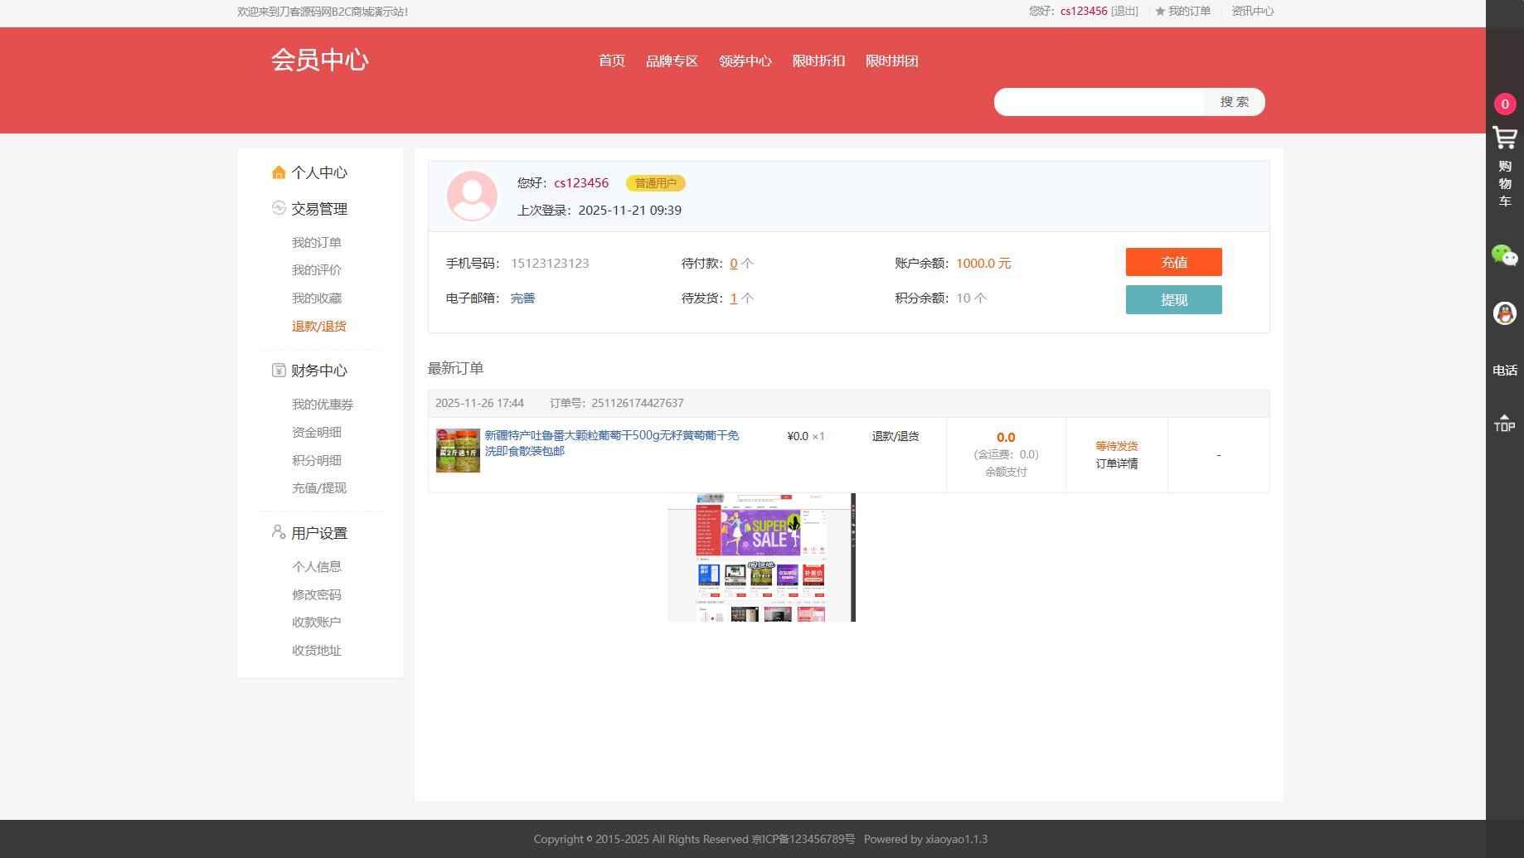Open the 领券中心 page
This screenshot has width=1524, height=858.
pyautogui.click(x=745, y=61)
